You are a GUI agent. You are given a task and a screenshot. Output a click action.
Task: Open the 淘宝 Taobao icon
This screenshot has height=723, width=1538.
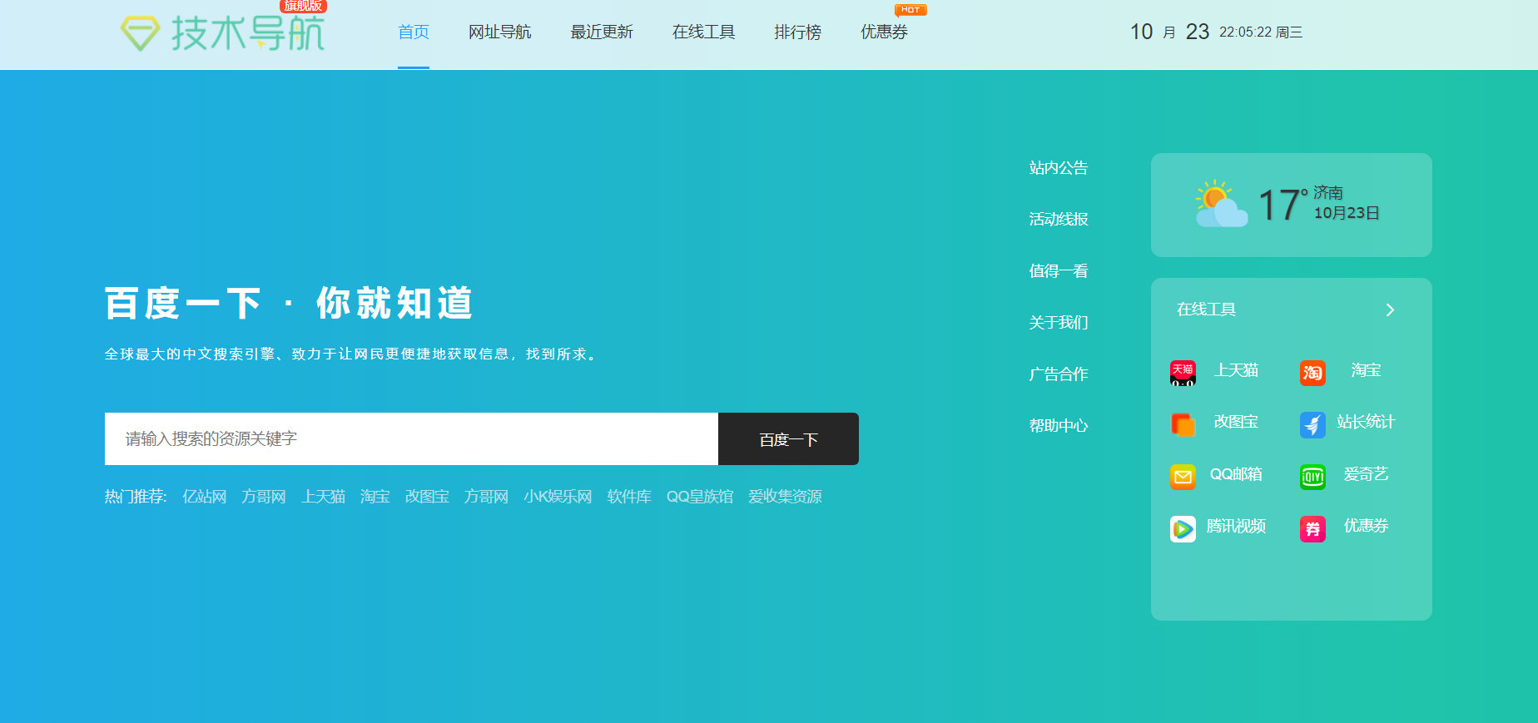[x=1312, y=373]
